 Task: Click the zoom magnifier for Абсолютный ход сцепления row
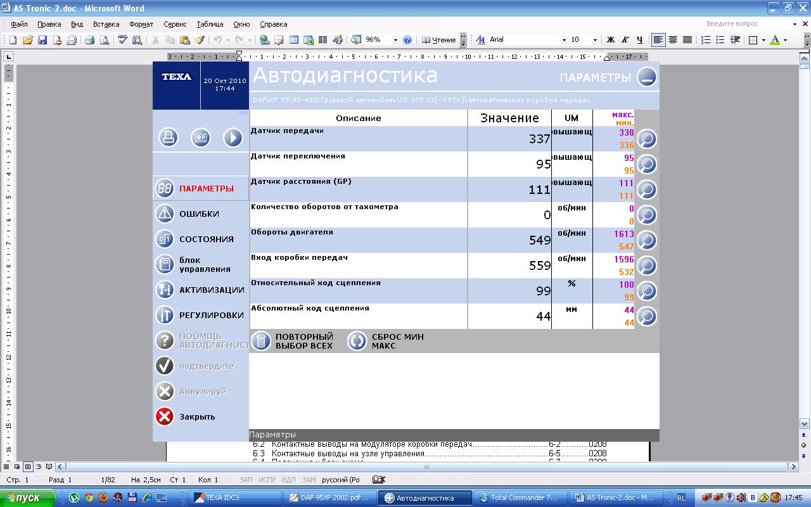point(646,316)
